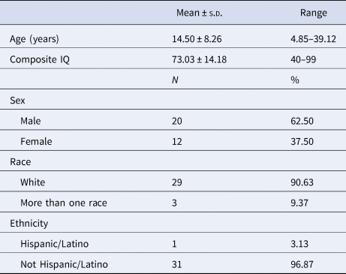Viewport: 346px width, 274px height.
Task: Click the Hispanic/Latino row label
Action: click(x=55, y=244)
